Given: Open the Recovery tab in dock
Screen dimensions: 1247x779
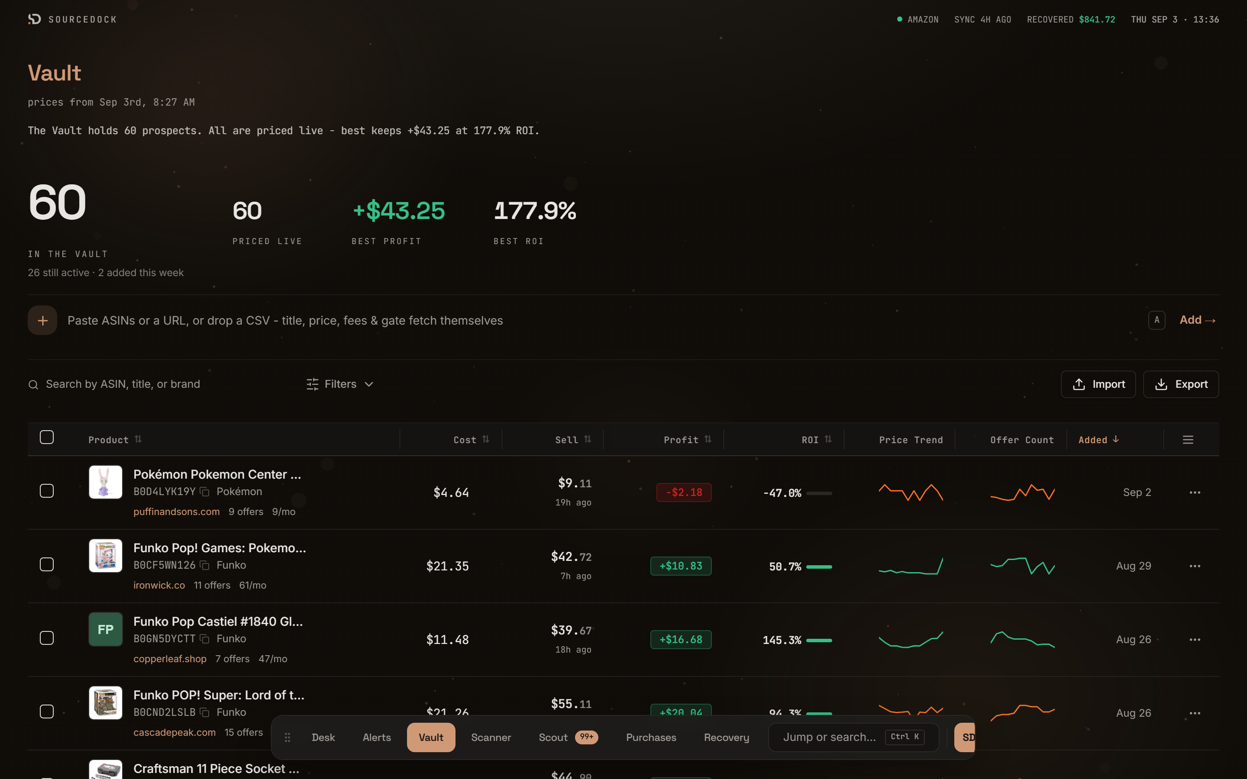Looking at the screenshot, I should tap(727, 737).
